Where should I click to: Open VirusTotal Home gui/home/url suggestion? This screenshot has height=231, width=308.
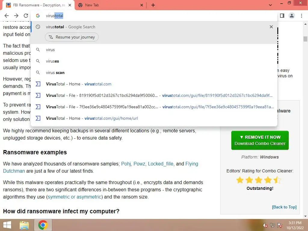[154, 118]
